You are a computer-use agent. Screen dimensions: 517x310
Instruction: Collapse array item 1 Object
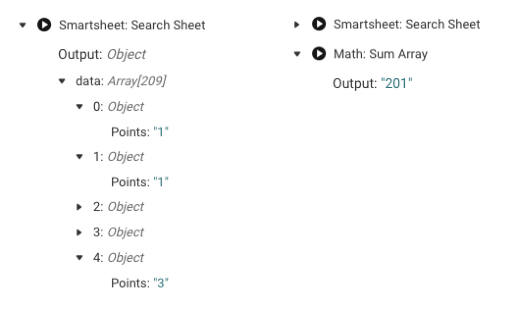coord(79,156)
